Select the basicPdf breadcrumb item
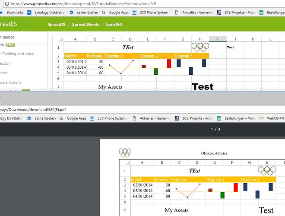Viewport: 285px width, 216px height. 114,24
